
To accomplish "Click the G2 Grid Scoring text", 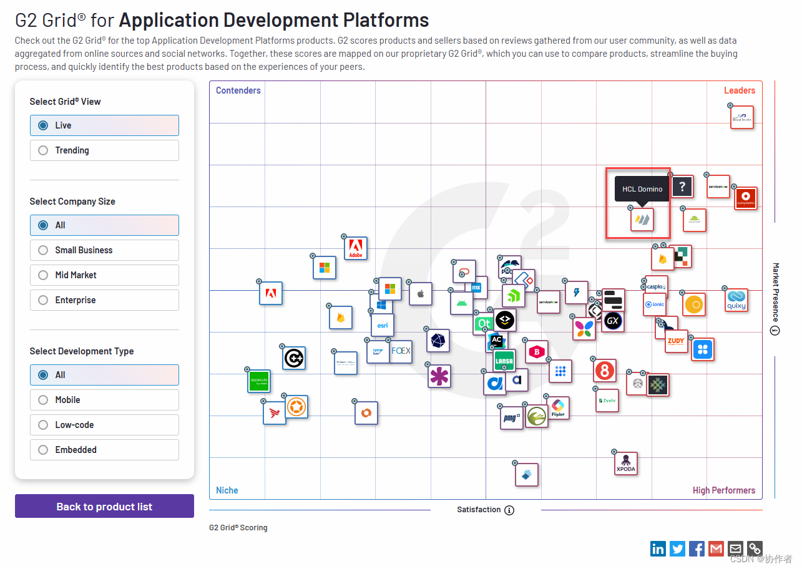I will (238, 528).
